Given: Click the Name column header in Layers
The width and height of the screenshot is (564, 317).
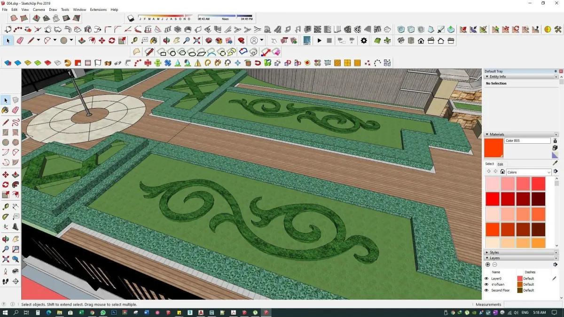Looking at the screenshot, I should pyautogui.click(x=496, y=272).
